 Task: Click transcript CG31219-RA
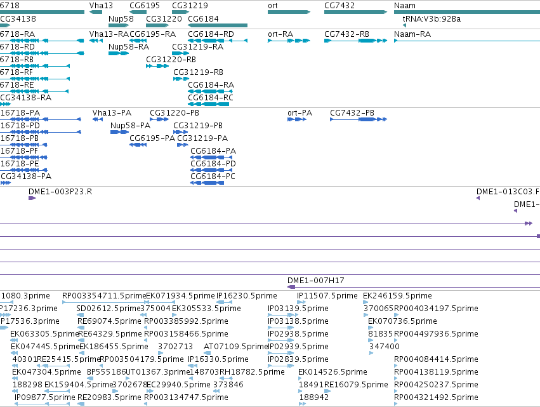pyautogui.click(x=180, y=53)
